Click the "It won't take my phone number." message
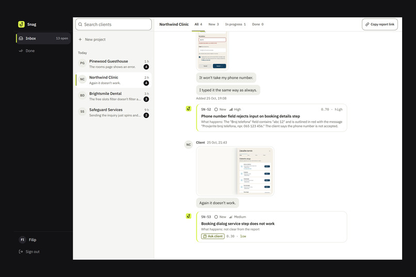 tap(226, 78)
